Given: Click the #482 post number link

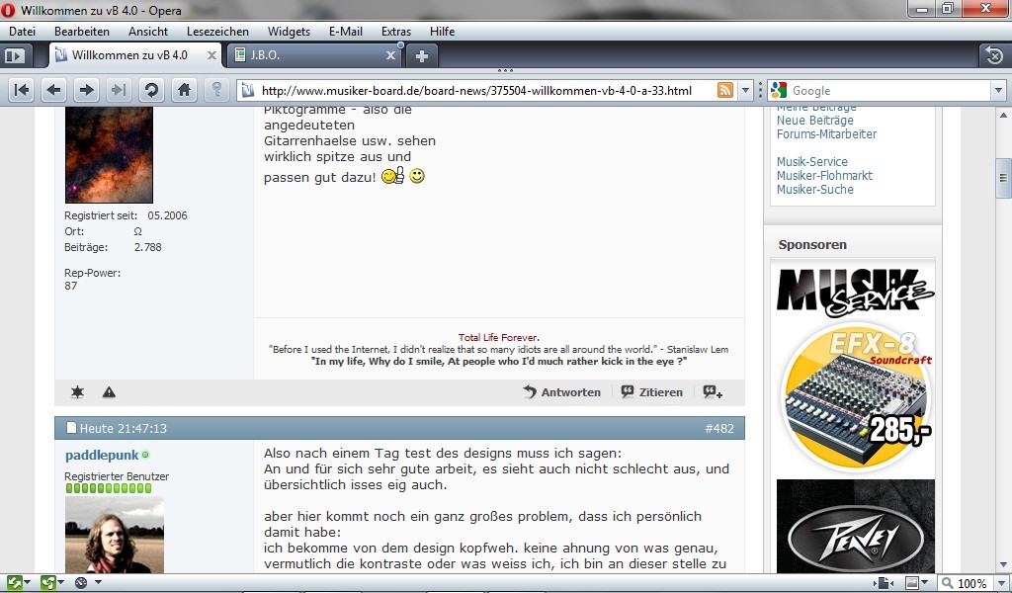Looking at the screenshot, I should coord(719,429).
